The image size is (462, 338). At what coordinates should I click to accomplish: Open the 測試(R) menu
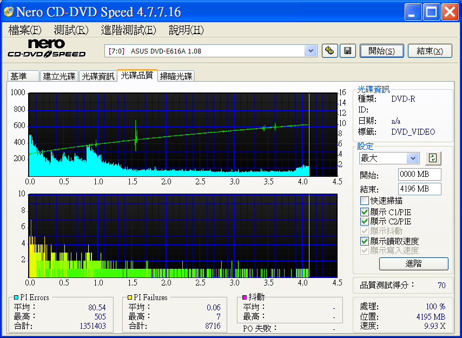pos(71,30)
